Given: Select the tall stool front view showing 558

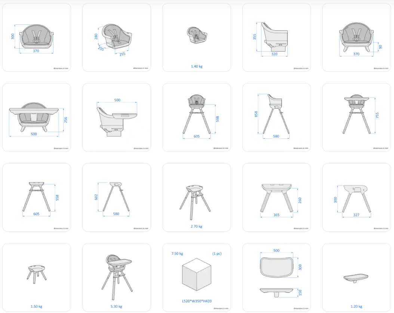Looking at the screenshot, I should 37,197.
